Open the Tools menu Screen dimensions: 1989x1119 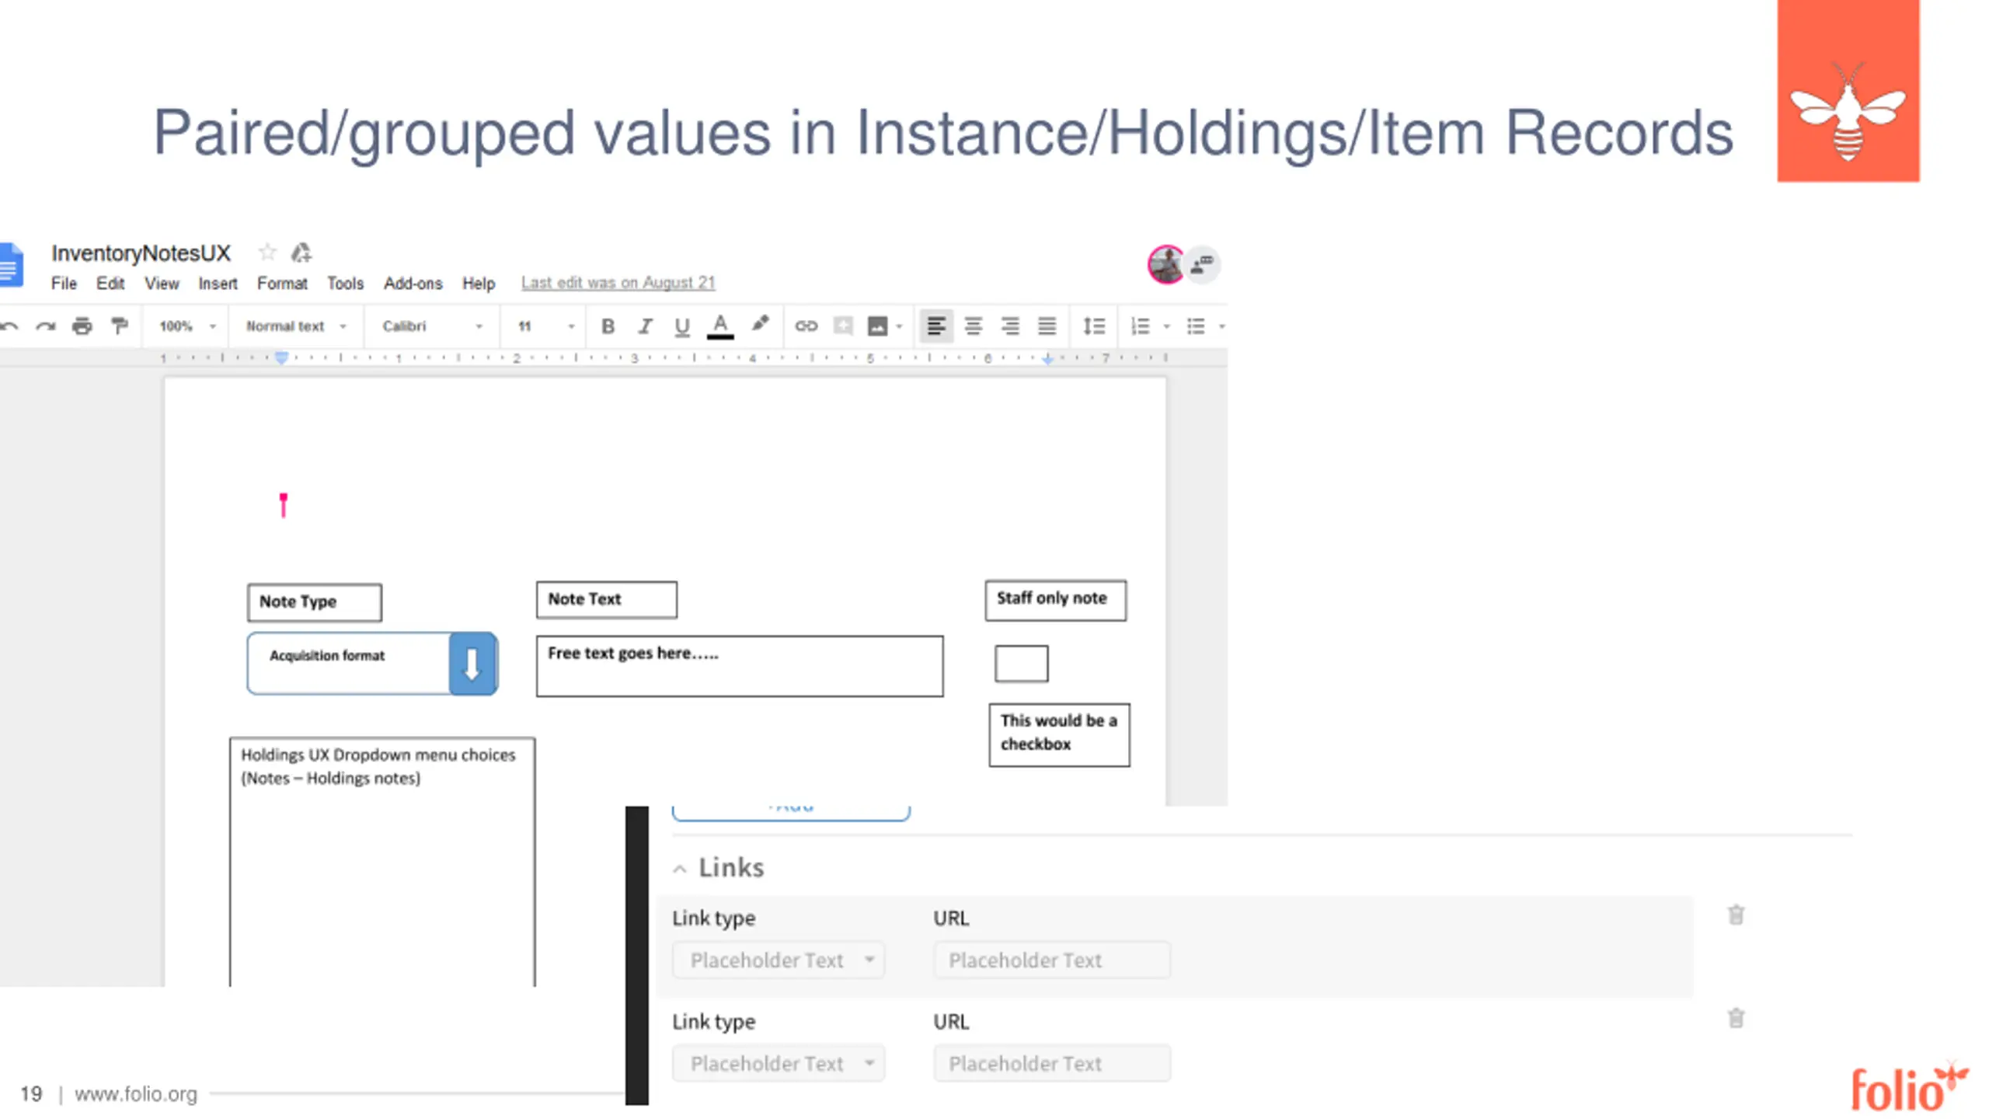click(x=345, y=284)
